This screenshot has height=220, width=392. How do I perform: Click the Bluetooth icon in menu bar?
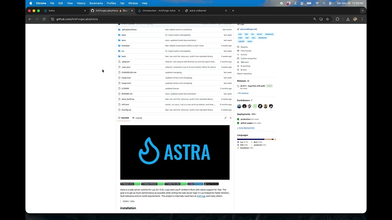(x=295, y=3)
